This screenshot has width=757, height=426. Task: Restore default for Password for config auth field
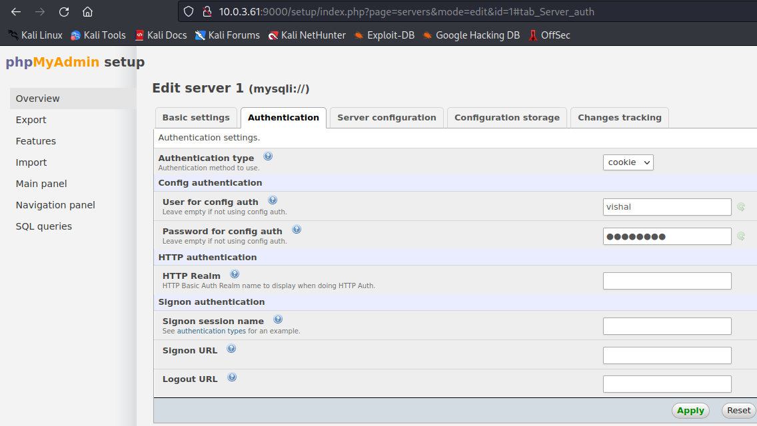pos(741,236)
